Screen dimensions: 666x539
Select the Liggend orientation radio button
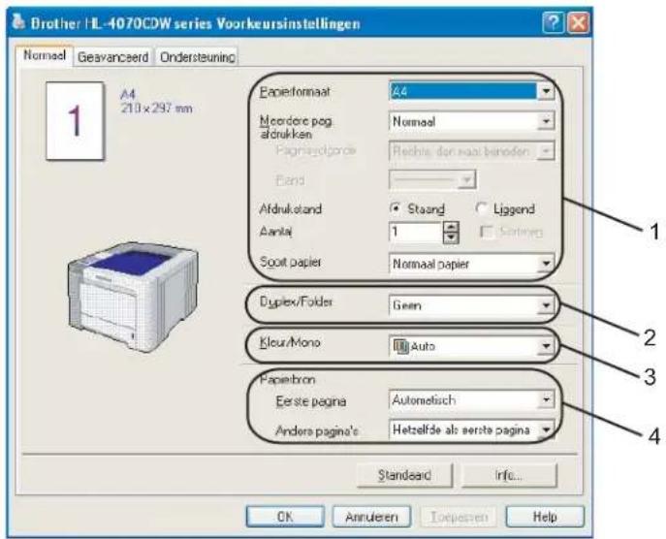(481, 208)
